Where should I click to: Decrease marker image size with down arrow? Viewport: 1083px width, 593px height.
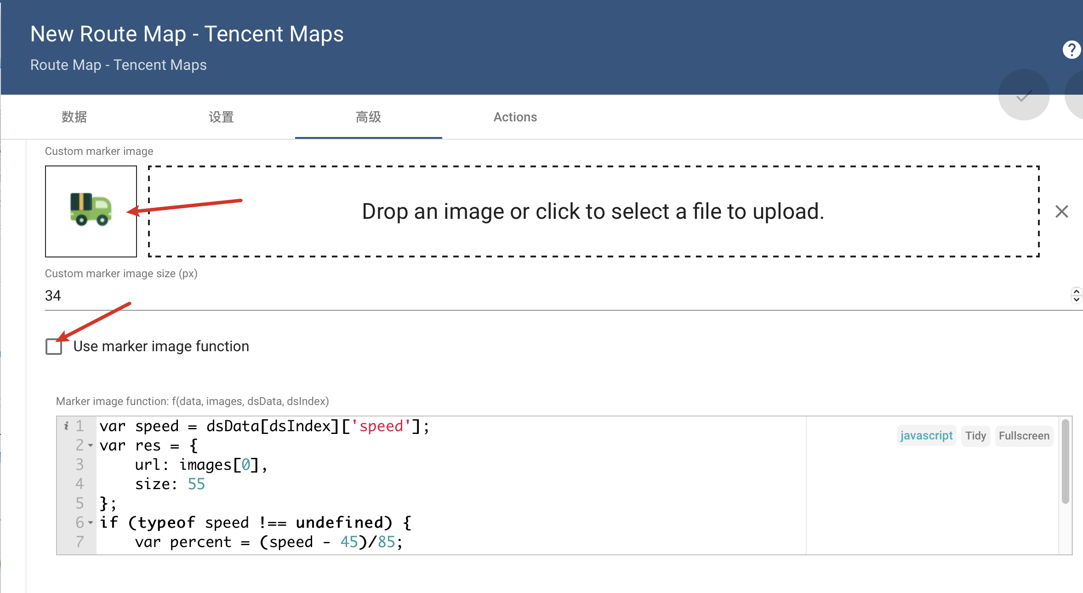click(x=1076, y=299)
